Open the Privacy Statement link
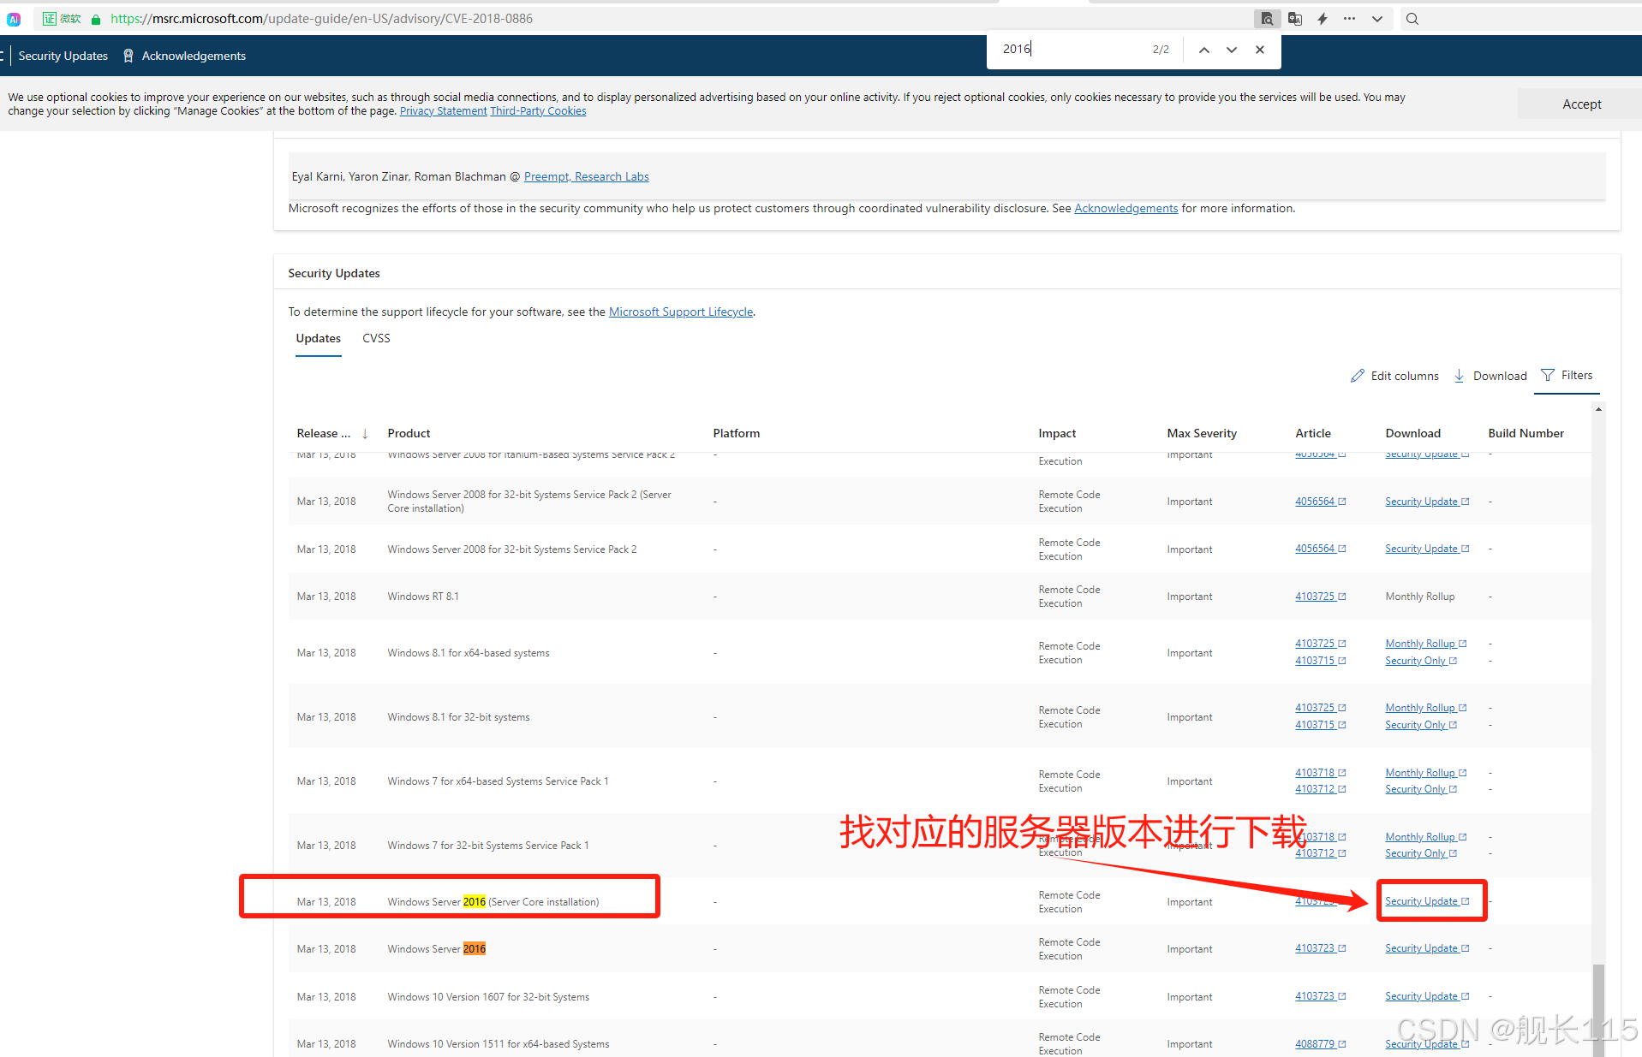1642x1057 pixels. [443, 111]
